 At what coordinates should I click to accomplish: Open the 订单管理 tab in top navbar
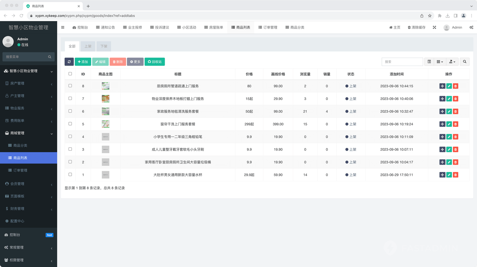tap(268, 27)
